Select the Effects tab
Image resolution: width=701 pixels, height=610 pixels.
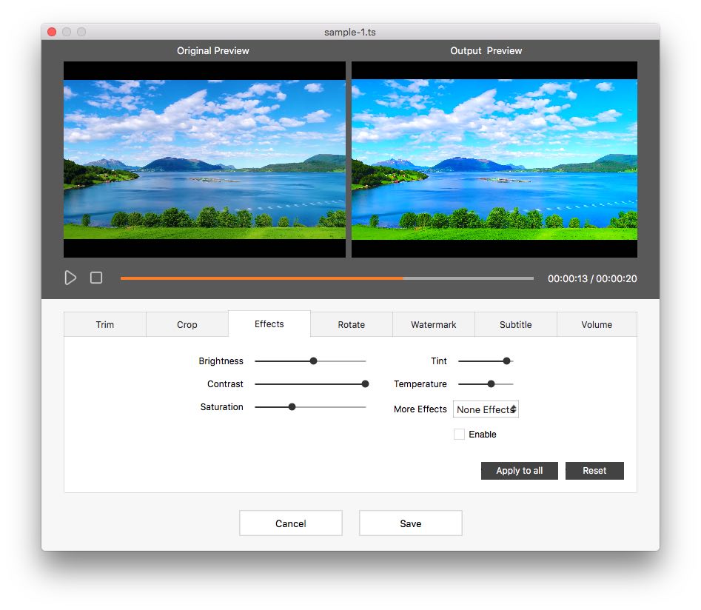pyautogui.click(x=269, y=324)
